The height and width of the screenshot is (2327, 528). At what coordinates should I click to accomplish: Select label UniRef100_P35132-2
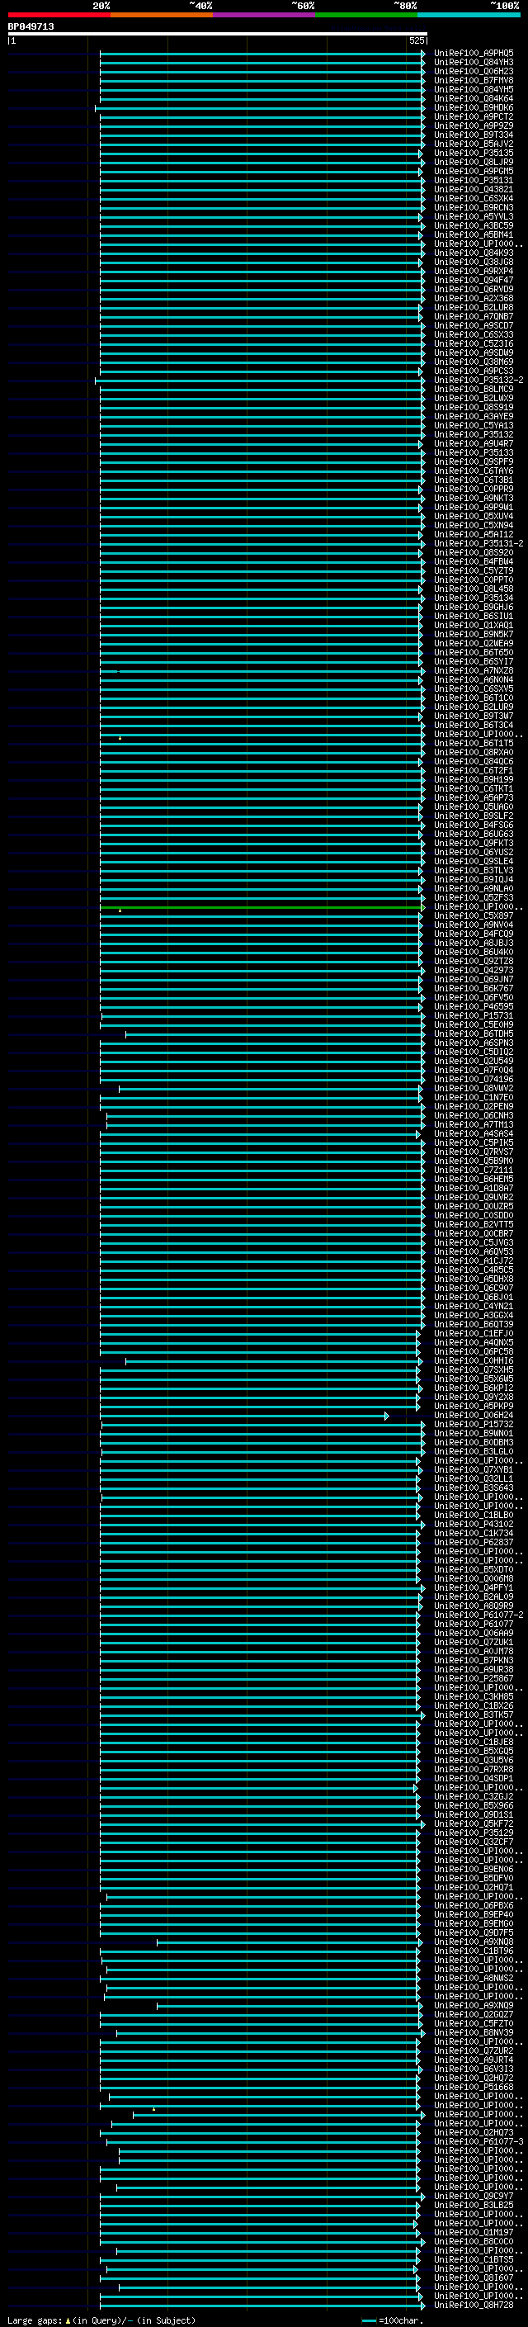(478, 381)
